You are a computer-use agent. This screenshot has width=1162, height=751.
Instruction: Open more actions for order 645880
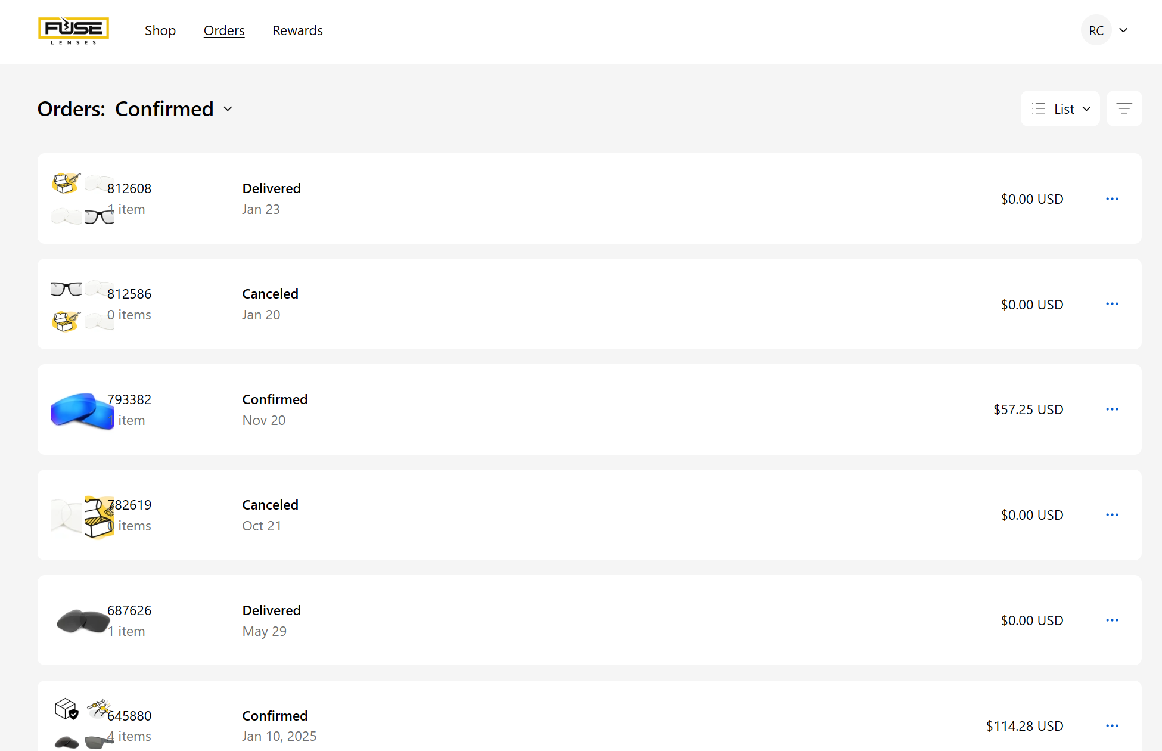(1112, 726)
